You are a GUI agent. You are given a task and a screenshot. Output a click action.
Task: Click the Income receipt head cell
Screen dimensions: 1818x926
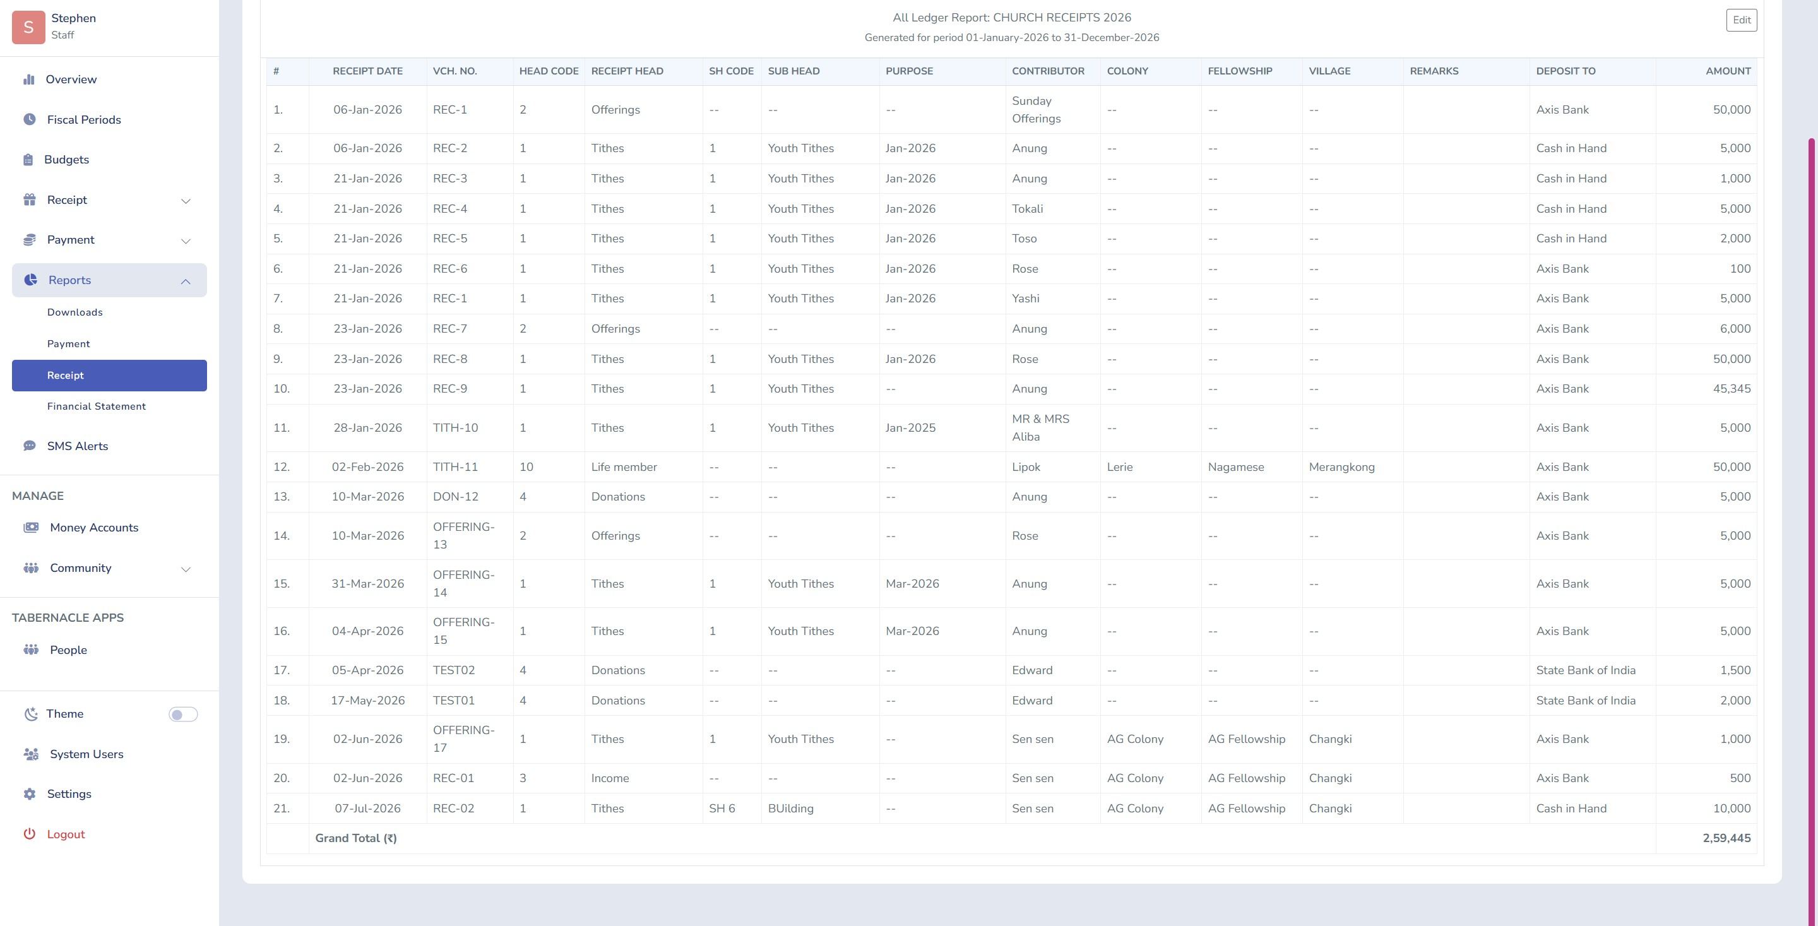pyautogui.click(x=610, y=778)
